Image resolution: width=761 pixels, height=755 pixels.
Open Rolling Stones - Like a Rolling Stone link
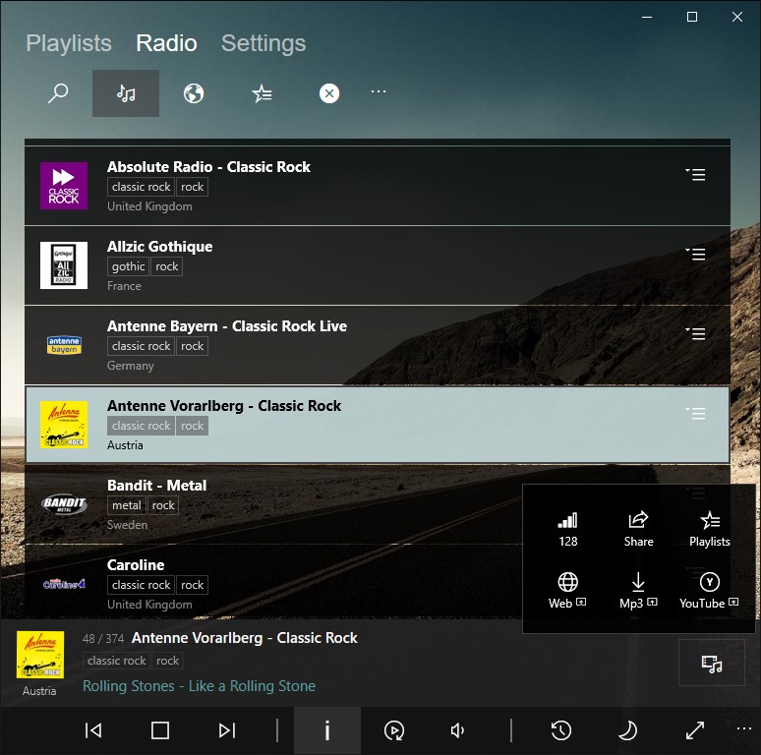[199, 686]
